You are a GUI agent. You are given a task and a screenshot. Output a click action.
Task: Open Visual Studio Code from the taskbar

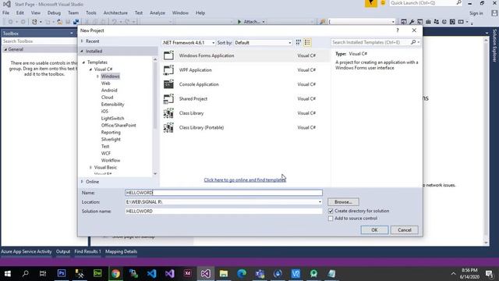tap(152, 273)
